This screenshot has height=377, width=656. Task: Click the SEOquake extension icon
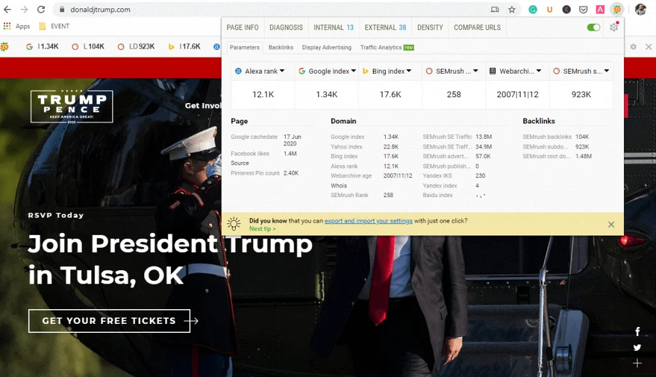616,10
